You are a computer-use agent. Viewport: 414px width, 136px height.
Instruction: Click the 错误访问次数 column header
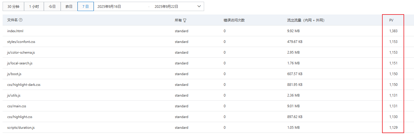[234, 20]
